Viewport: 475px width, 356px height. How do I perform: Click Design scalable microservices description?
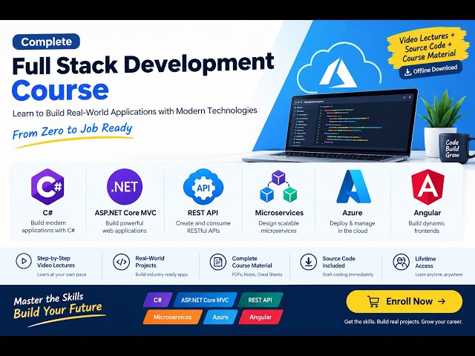coord(279,227)
